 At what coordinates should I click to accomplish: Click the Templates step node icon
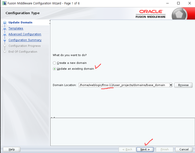(x=5, y=29)
